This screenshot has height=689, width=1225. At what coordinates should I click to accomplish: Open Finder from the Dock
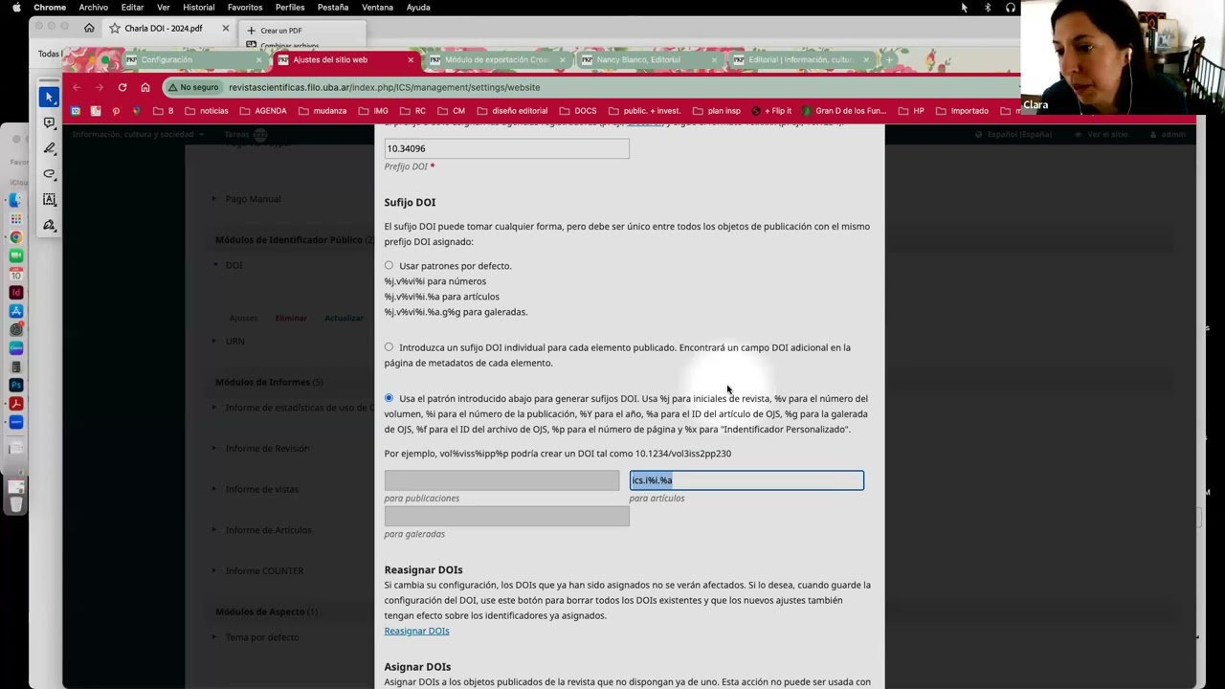(16, 201)
